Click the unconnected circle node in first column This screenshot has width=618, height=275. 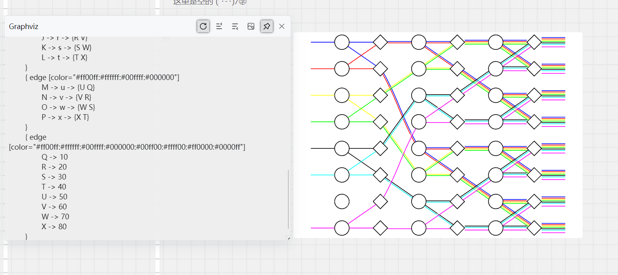[x=342, y=201]
